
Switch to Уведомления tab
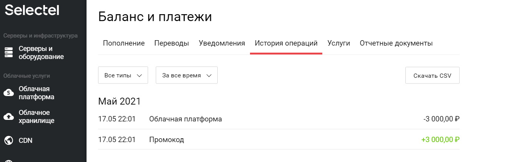pos(222,43)
